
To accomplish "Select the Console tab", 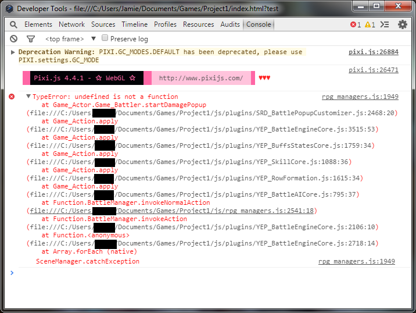I will (259, 24).
